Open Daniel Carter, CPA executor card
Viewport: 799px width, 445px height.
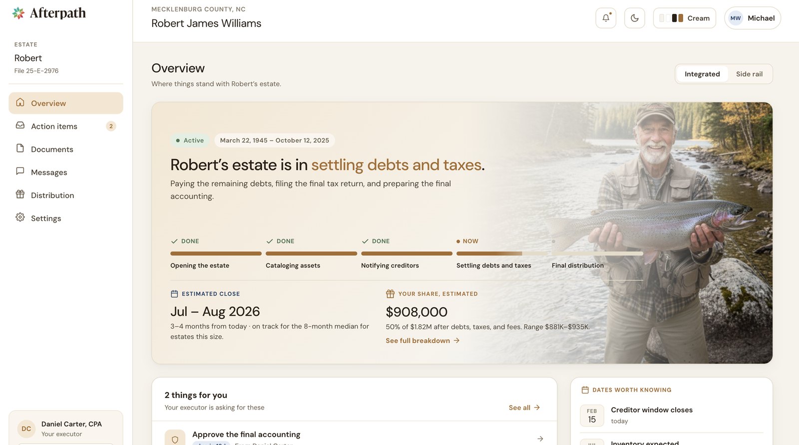[66, 428]
